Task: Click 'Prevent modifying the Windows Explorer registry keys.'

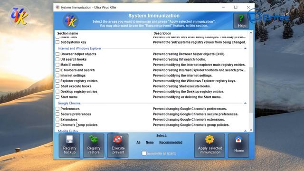Action: [x=194, y=81]
